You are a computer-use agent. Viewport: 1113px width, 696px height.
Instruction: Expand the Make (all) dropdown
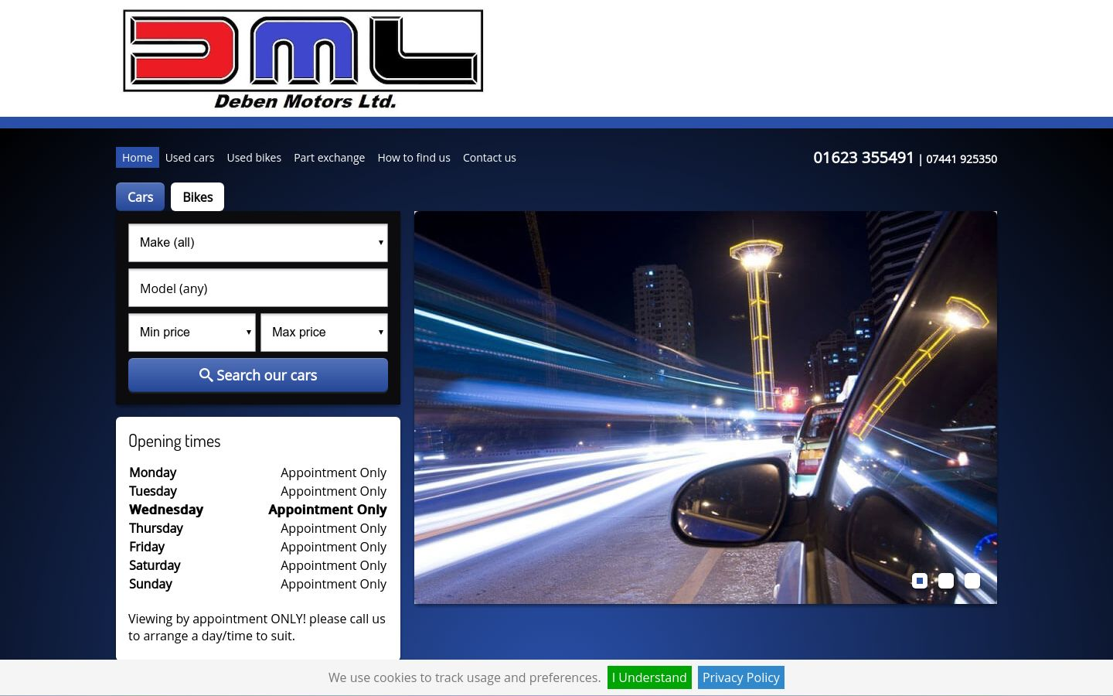click(258, 243)
